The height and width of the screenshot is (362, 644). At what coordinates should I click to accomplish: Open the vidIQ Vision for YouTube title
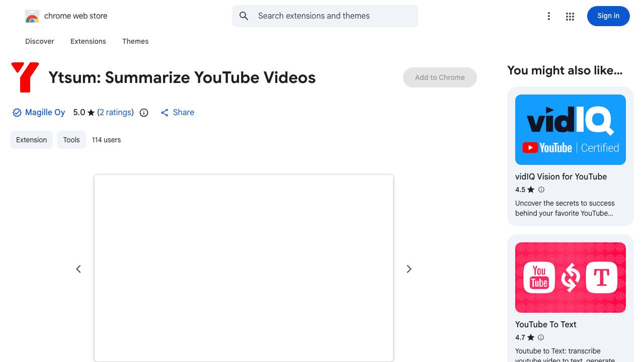pos(561,176)
